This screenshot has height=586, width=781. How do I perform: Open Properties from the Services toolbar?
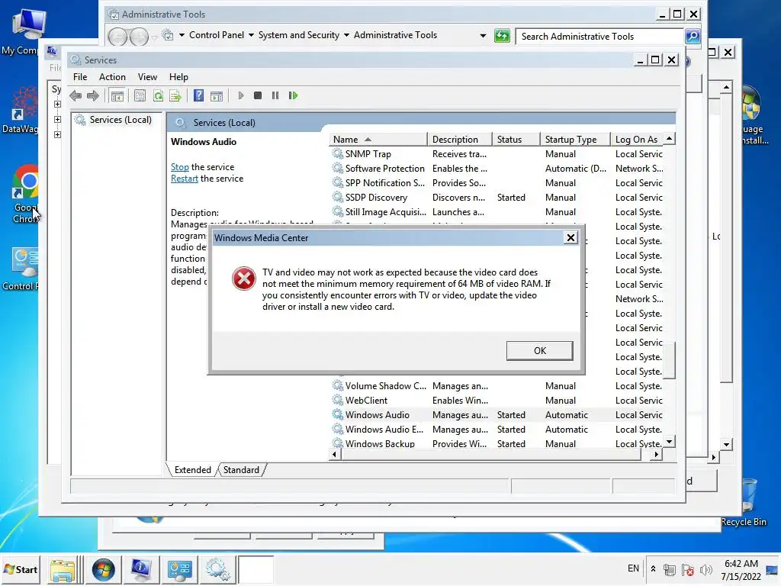pyautogui.click(x=140, y=95)
